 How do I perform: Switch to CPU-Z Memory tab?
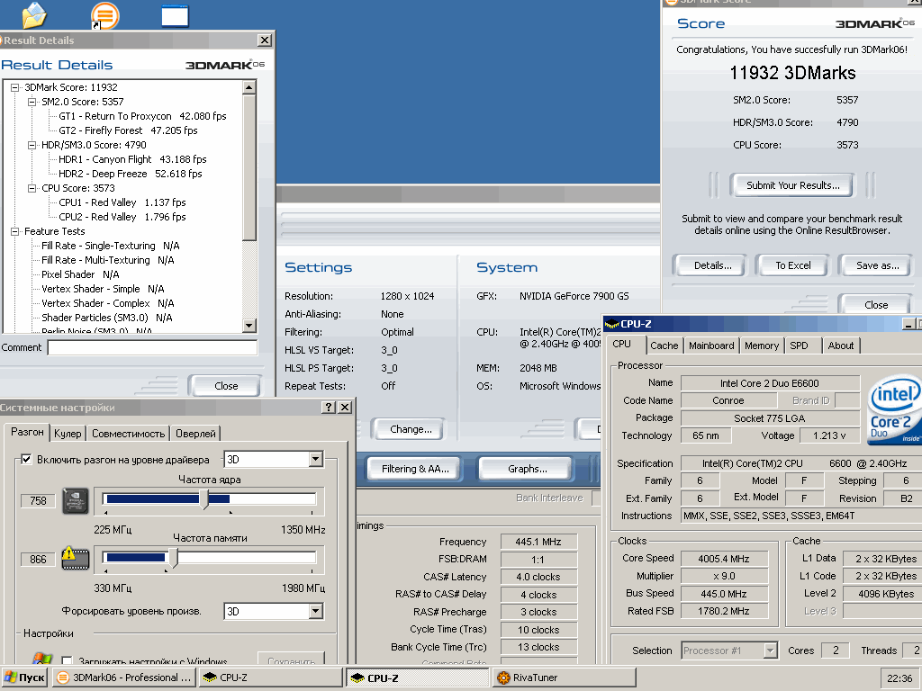tap(762, 345)
